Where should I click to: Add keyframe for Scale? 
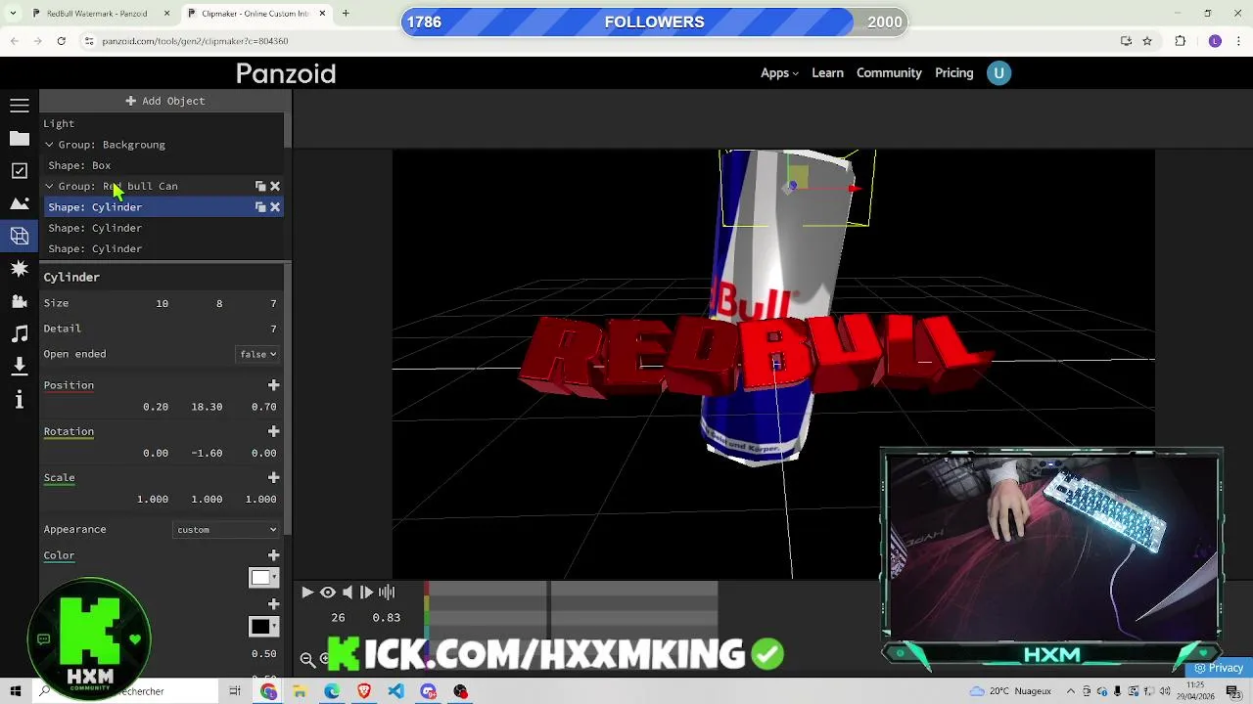click(x=274, y=477)
